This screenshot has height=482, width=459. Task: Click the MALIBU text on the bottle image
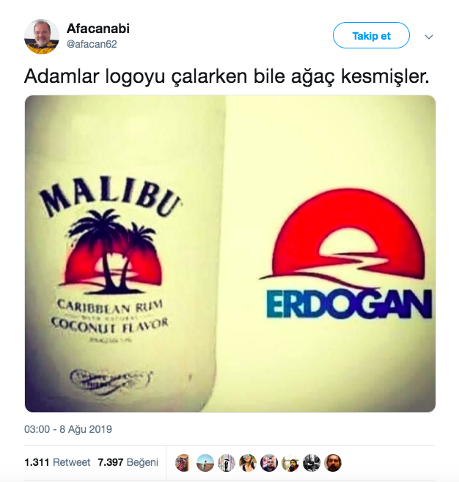pos(110,198)
